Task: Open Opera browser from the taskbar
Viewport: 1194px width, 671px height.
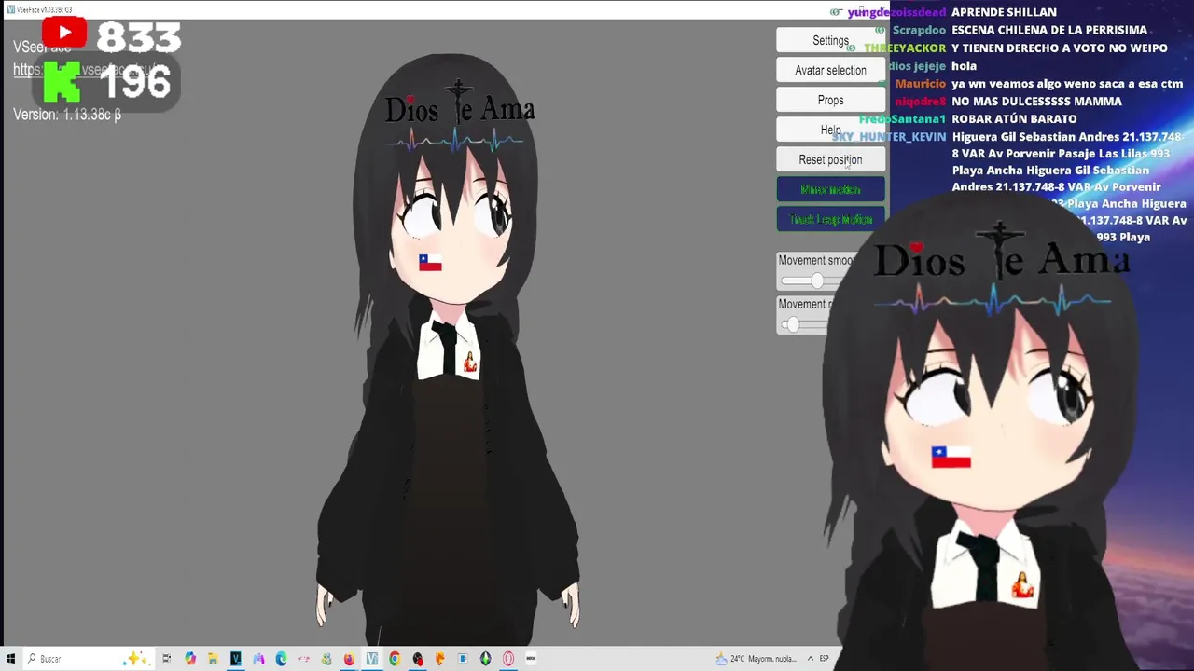Action: tap(508, 659)
